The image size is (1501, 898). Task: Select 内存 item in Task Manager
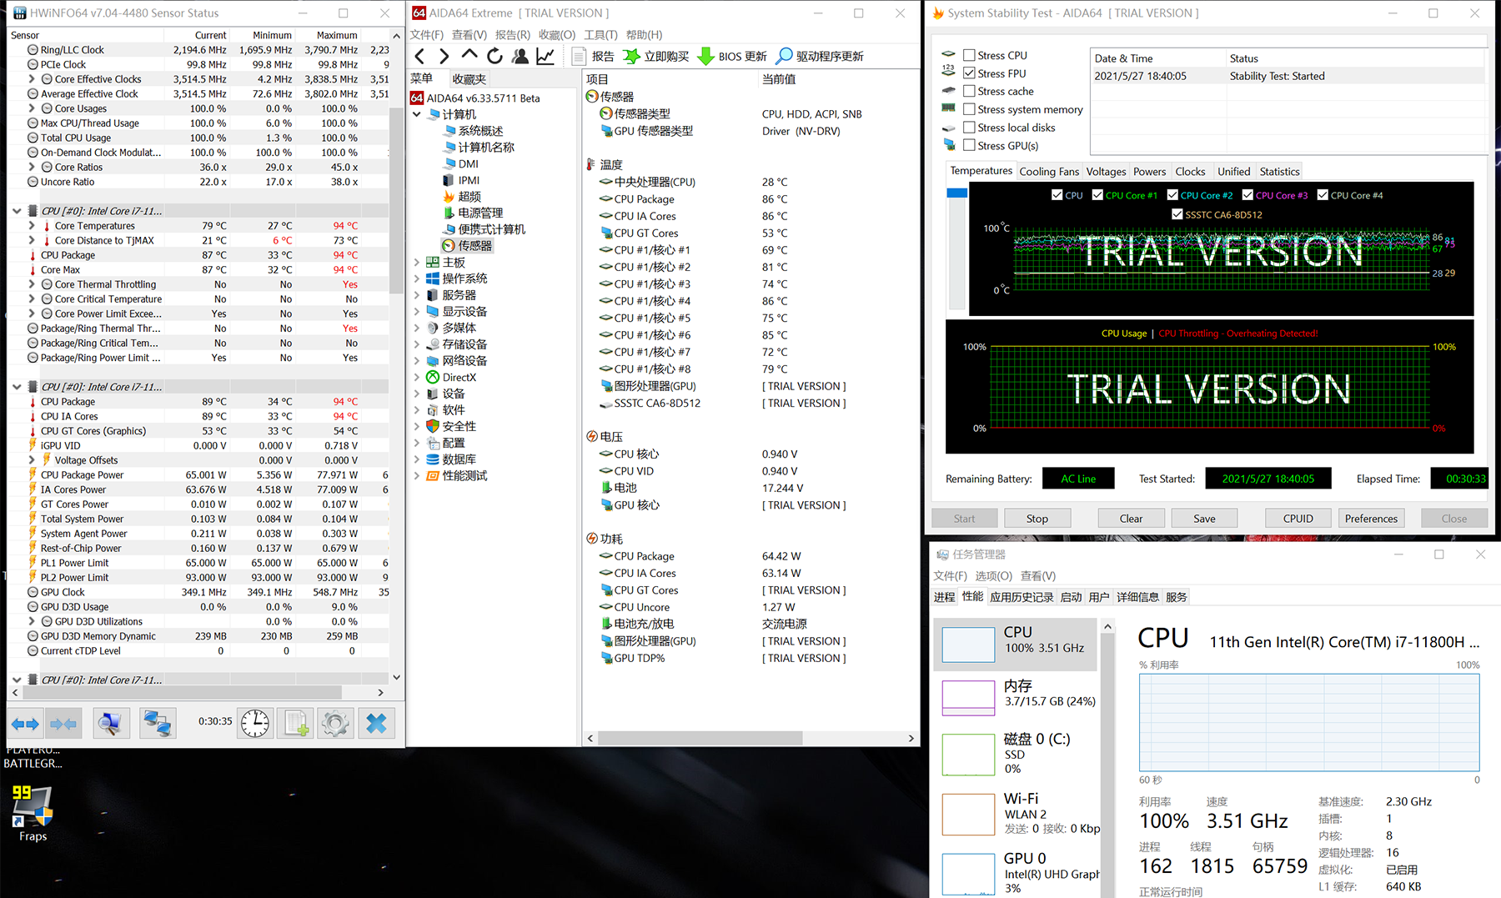pyautogui.click(x=1016, y=697)
